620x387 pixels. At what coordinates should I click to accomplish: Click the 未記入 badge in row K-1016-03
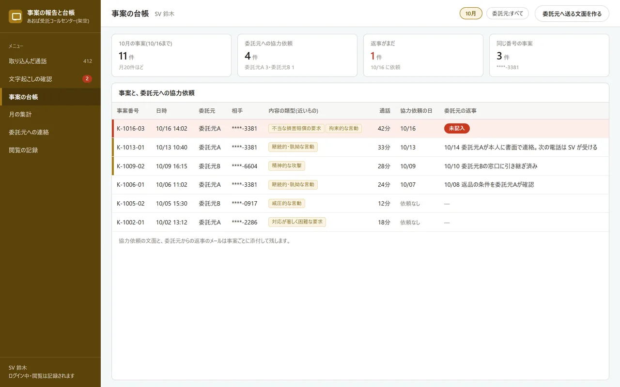[x=457, y=129]
